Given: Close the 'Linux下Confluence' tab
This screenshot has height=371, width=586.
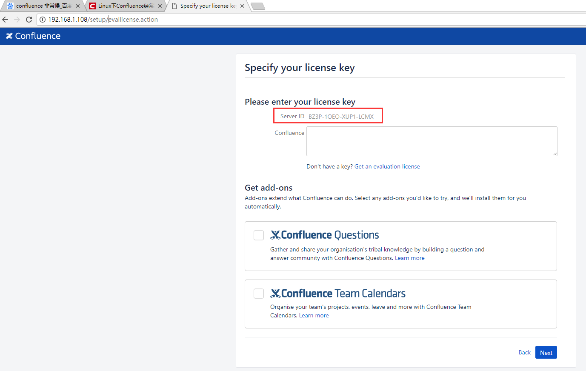Looking at the screenshot, I should (160, 6).
